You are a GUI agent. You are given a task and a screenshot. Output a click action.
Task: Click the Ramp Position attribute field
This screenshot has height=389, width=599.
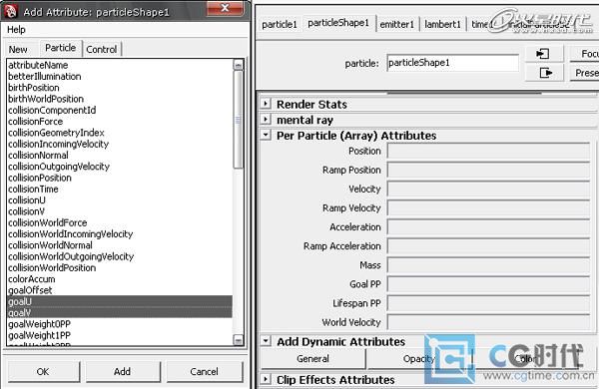[488, 170]
